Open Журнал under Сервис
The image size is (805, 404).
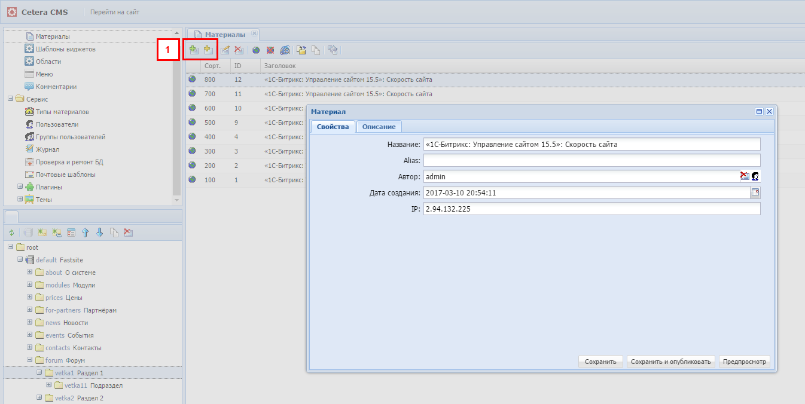pos(48,149)
